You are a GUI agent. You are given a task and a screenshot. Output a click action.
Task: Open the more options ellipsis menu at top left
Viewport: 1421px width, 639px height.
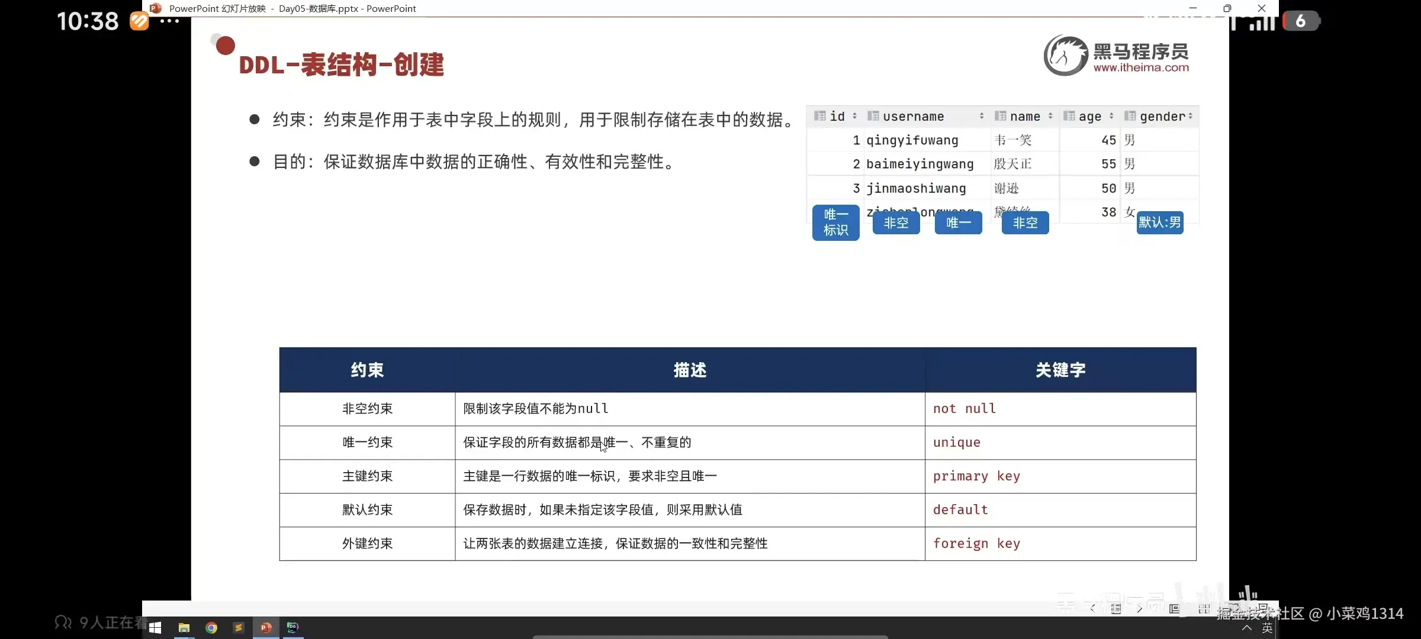pos(171,21)
